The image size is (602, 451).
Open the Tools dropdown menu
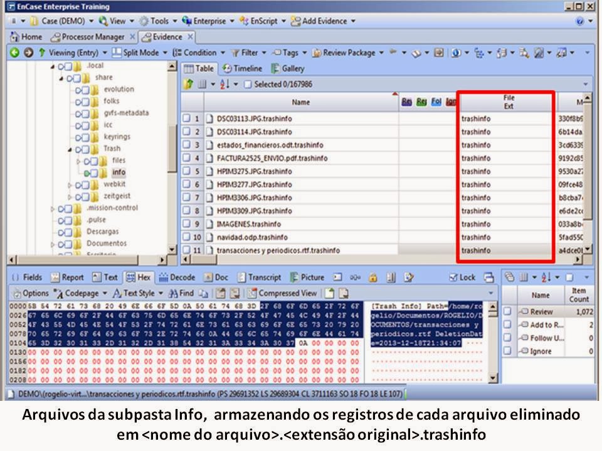click(159, 21)
